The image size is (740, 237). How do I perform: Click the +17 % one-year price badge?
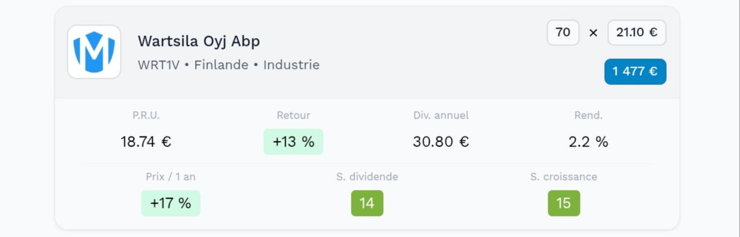[171, 203]
